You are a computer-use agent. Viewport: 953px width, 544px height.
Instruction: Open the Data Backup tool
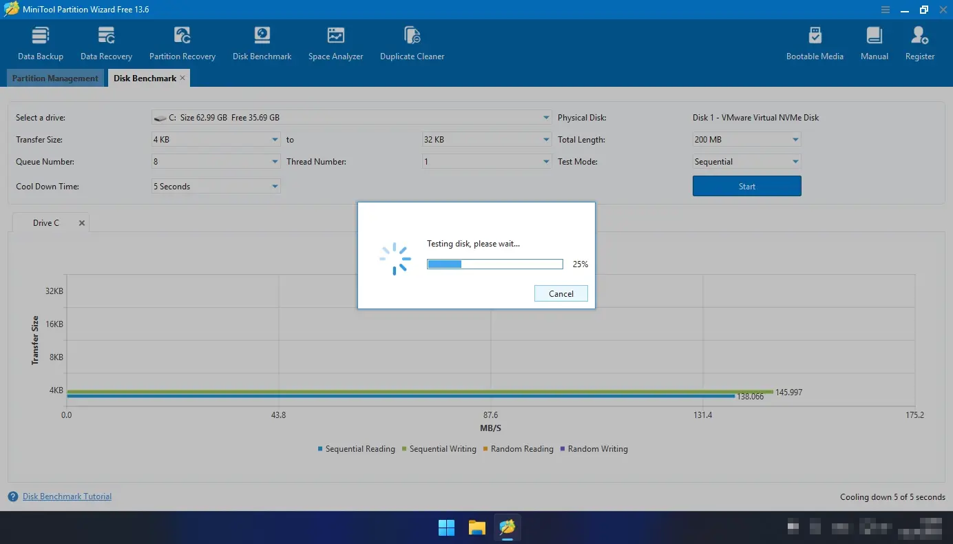tap(41, 43)
